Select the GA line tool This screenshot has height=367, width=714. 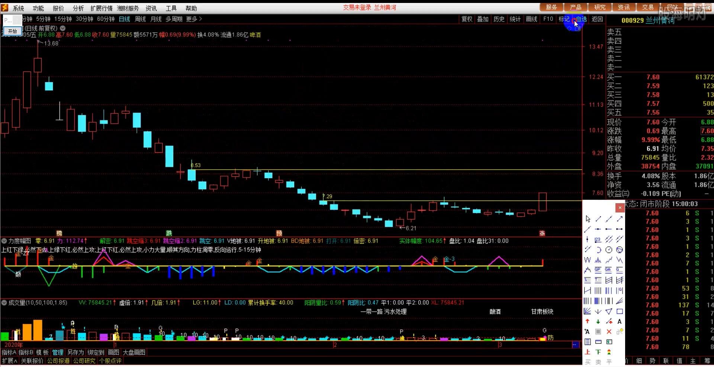pos(608,270)
